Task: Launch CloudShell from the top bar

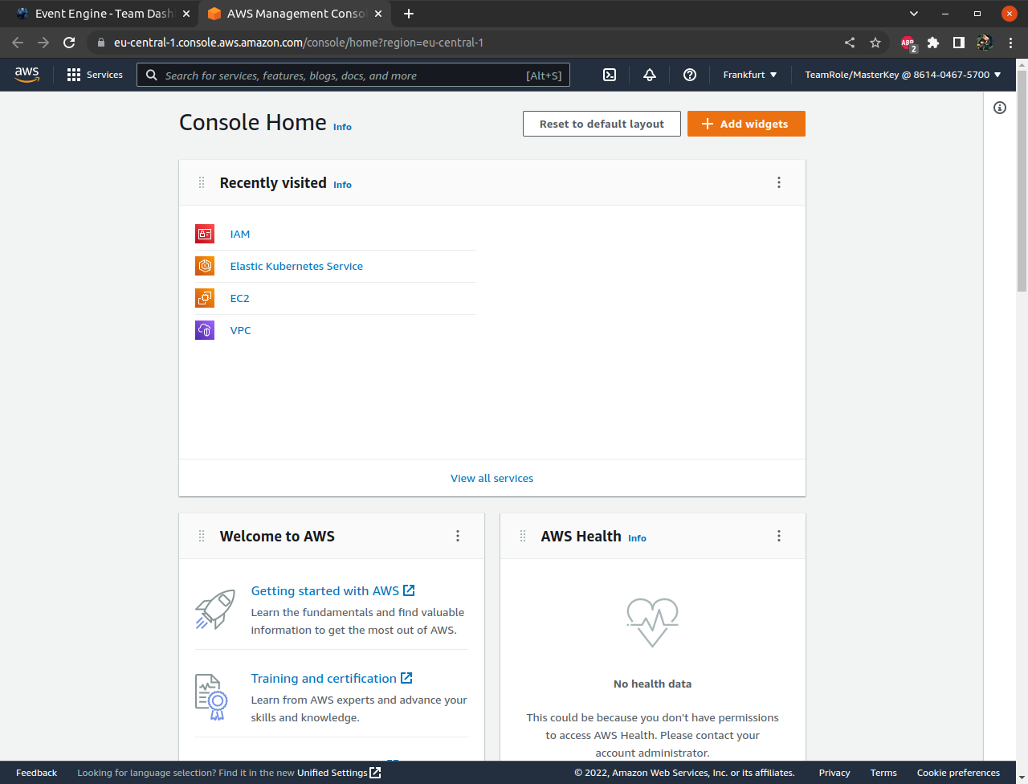Action: pyautogui.click(x=610, y=75)
